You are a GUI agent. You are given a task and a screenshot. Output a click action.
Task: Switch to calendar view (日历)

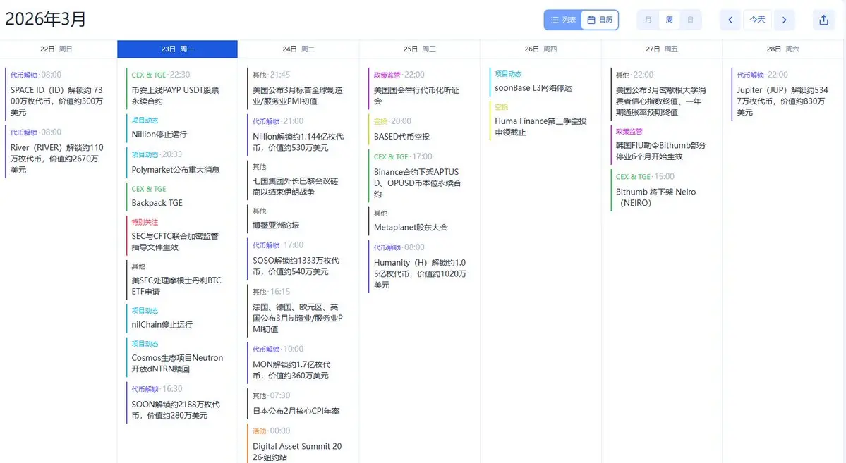pos(600,20)
